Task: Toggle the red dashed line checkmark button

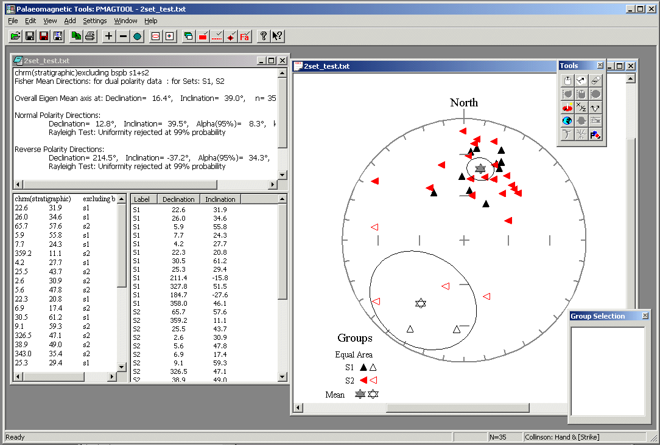Action: click(x=217, y=36)
